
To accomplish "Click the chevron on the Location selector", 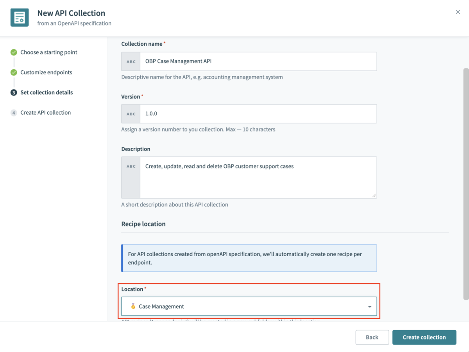I will click(x=370, y=306).
